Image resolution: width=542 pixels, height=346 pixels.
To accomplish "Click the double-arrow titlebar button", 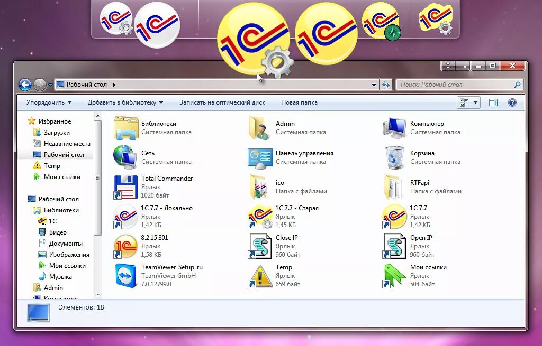I will [448, 66].
